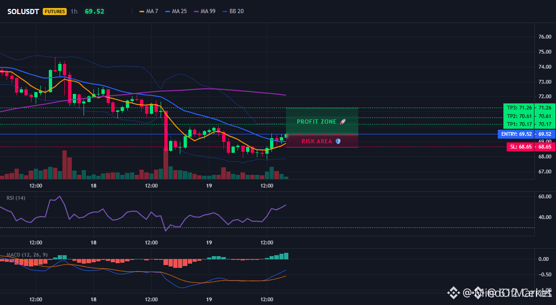Viewport: 556px width, 305px height.
Task: Click the 67.00 price axis label
Action: point(545,172)
